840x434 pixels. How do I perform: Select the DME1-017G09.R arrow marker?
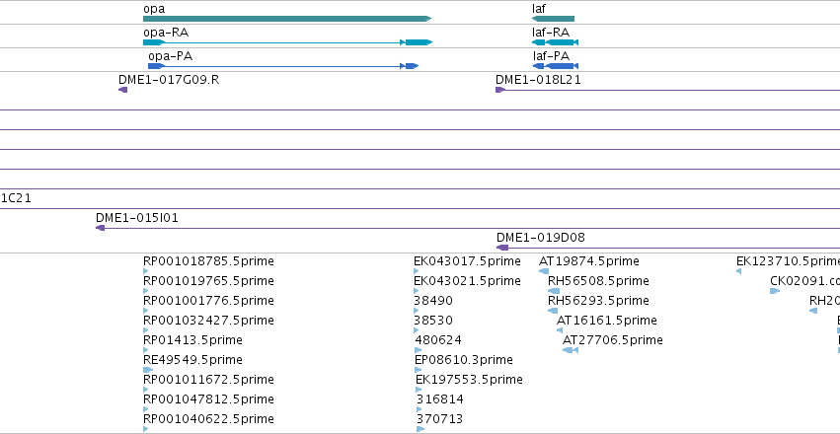tap(123, 90)
